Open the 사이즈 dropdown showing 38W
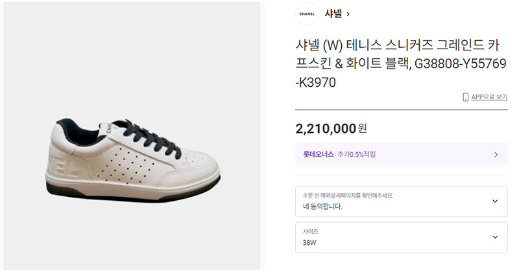Viewport: 519px width, 274px height. click(401, 237)
